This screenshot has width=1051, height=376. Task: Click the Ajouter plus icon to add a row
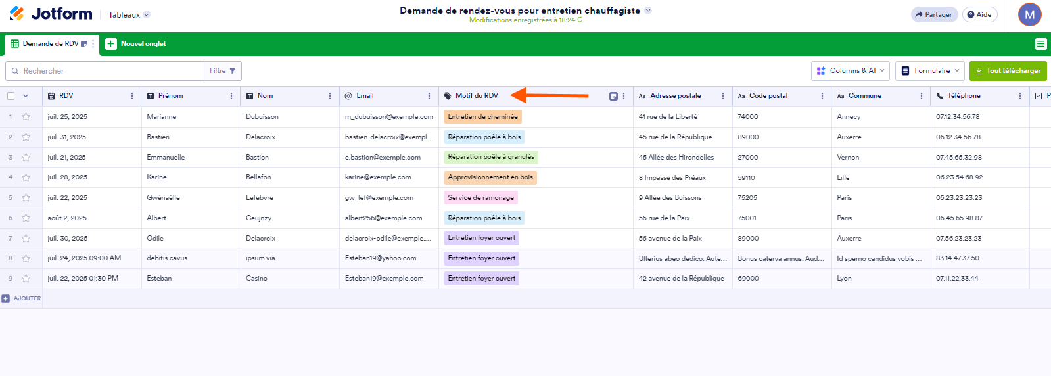(6, 298)
